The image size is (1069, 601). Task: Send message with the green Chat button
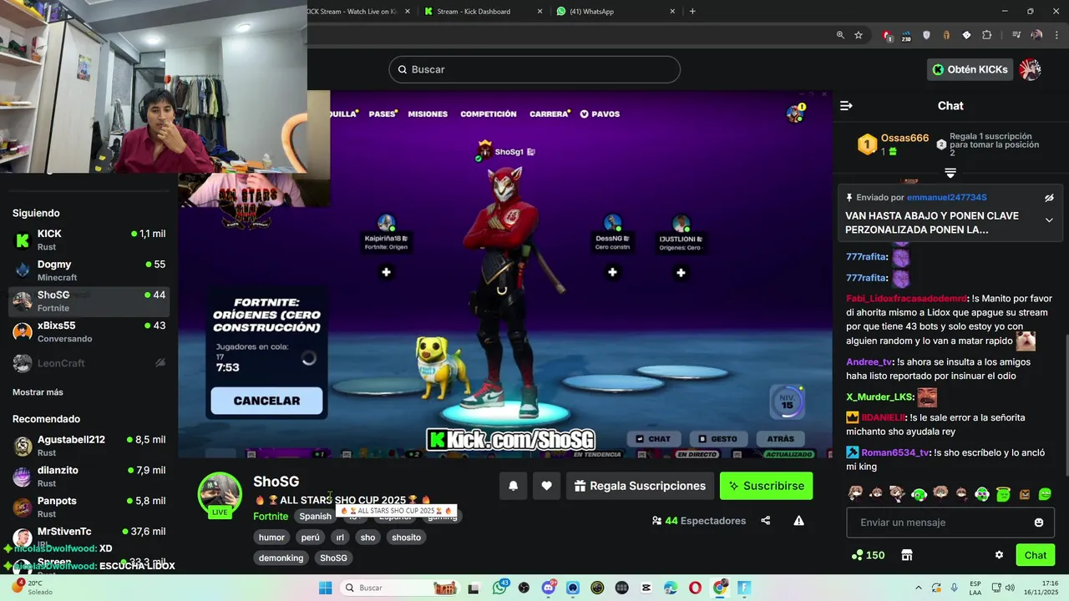click(1036, 555)
